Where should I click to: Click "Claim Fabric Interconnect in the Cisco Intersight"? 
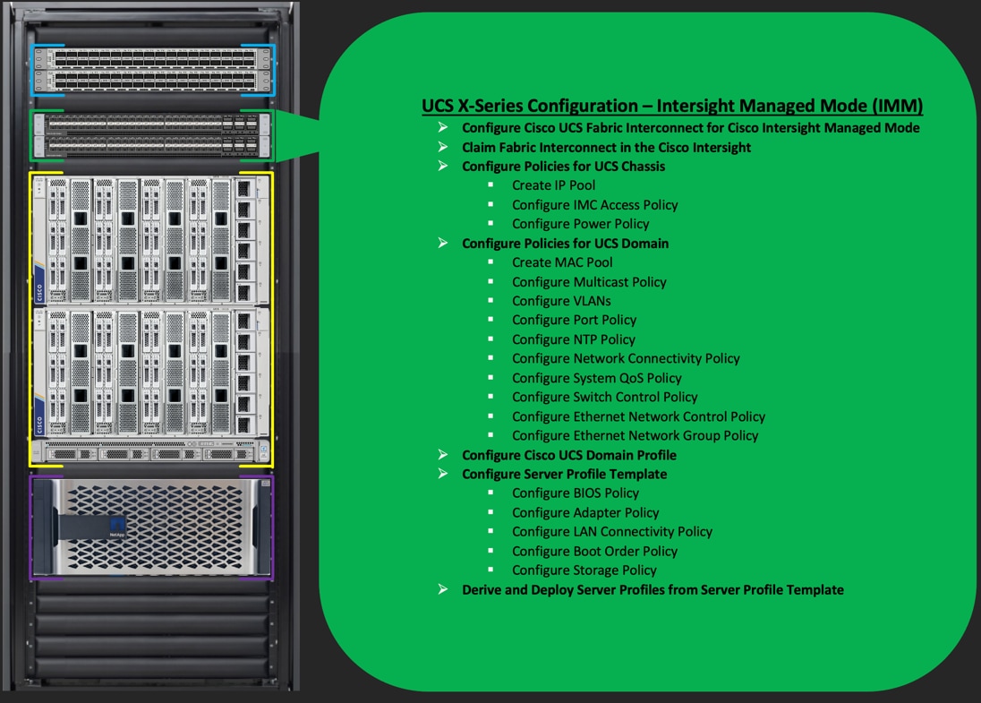pos(606,147)
